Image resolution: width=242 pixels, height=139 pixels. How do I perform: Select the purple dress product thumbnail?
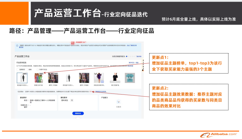coord(99,78)
